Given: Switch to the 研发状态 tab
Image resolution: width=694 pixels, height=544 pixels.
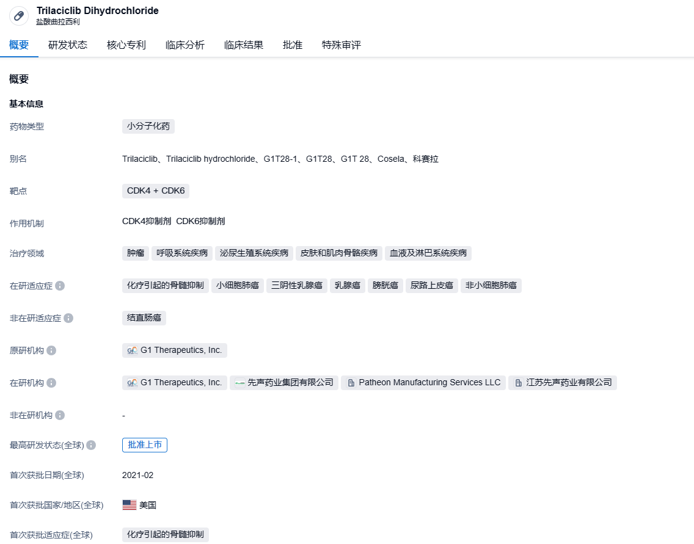Looking at the screenshot, I should [x=68, y=45].
